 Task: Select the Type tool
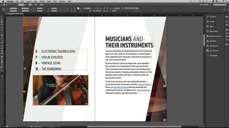pos(2,30)
